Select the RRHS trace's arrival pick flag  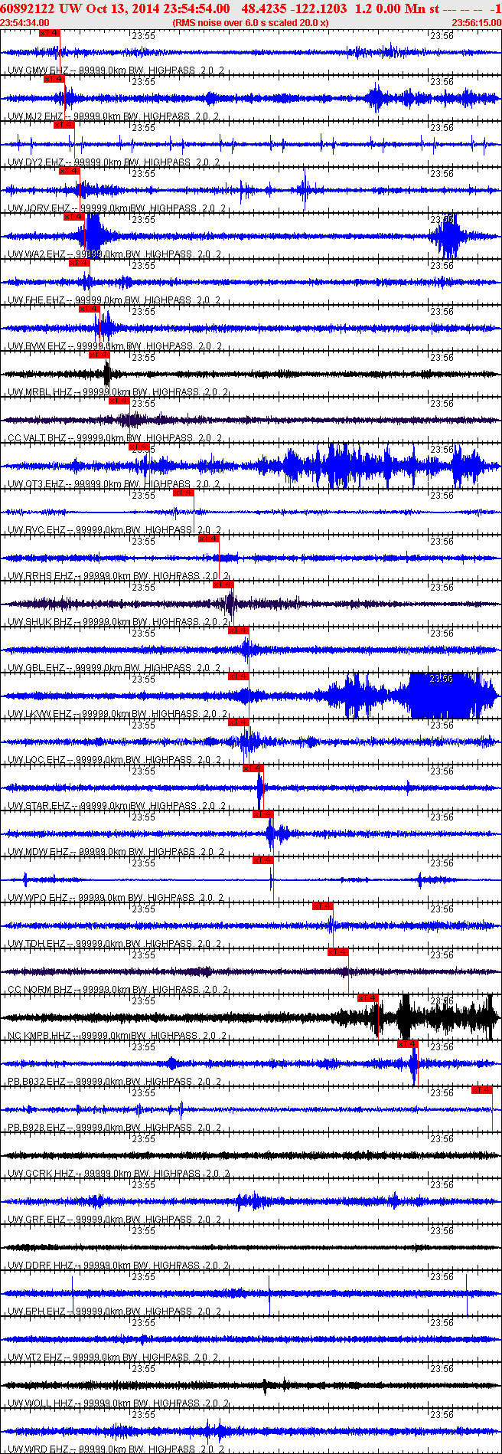pyautogui.click(x=209, y=539)
